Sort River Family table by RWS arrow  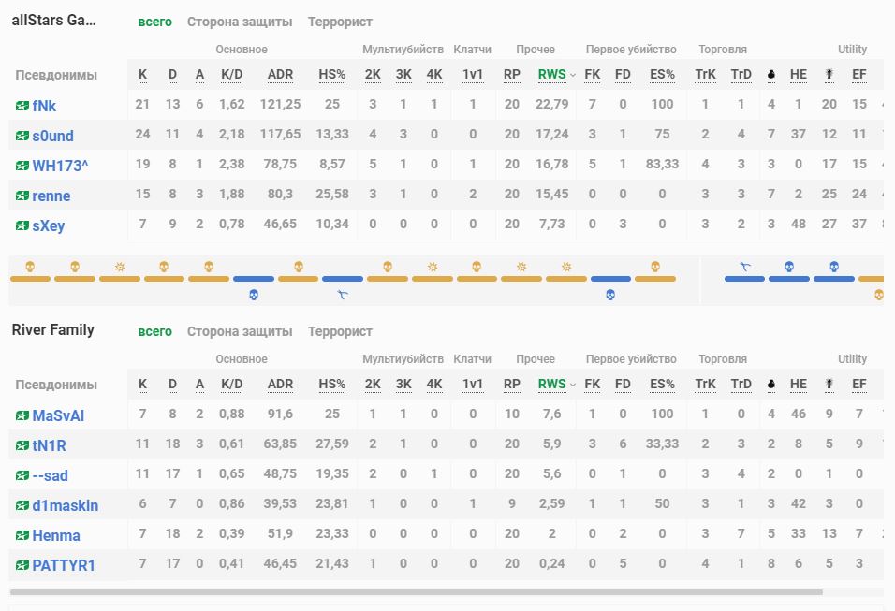coord(573,384)
